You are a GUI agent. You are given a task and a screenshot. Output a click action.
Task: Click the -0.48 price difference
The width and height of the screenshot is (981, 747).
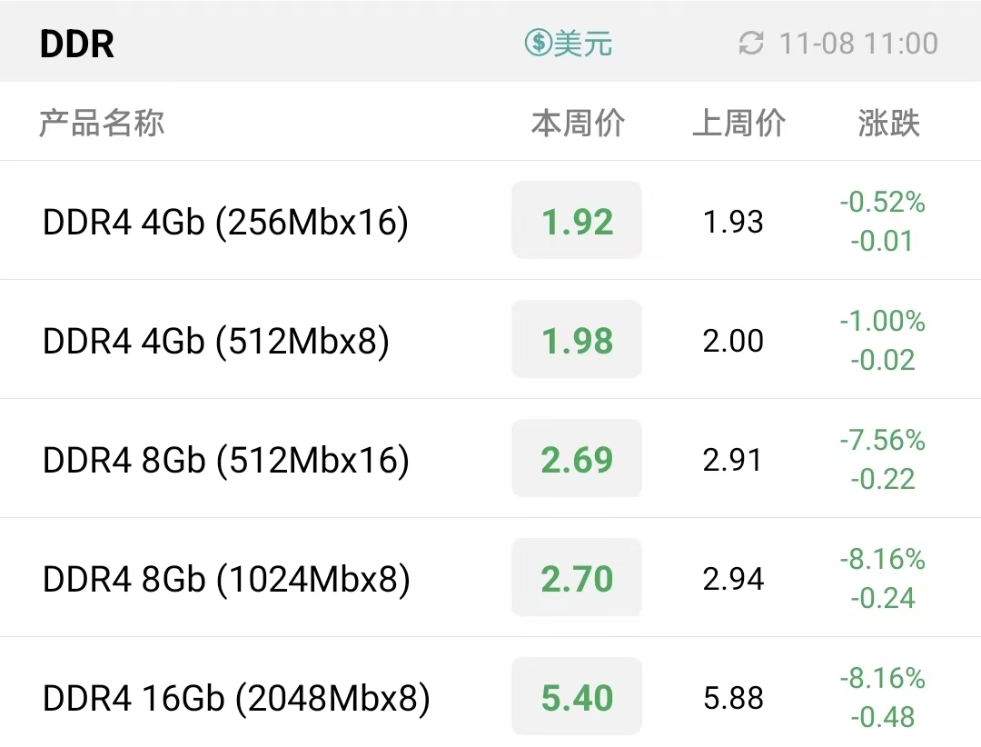click(882, 717)
